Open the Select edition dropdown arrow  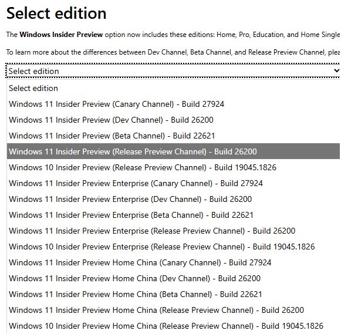[336, 70]
